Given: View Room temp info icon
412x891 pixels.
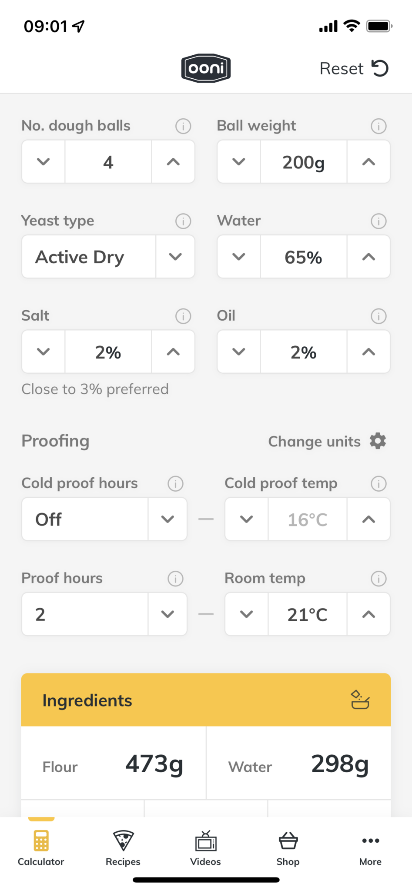Looking at the screenshot, I should (379, 579).
